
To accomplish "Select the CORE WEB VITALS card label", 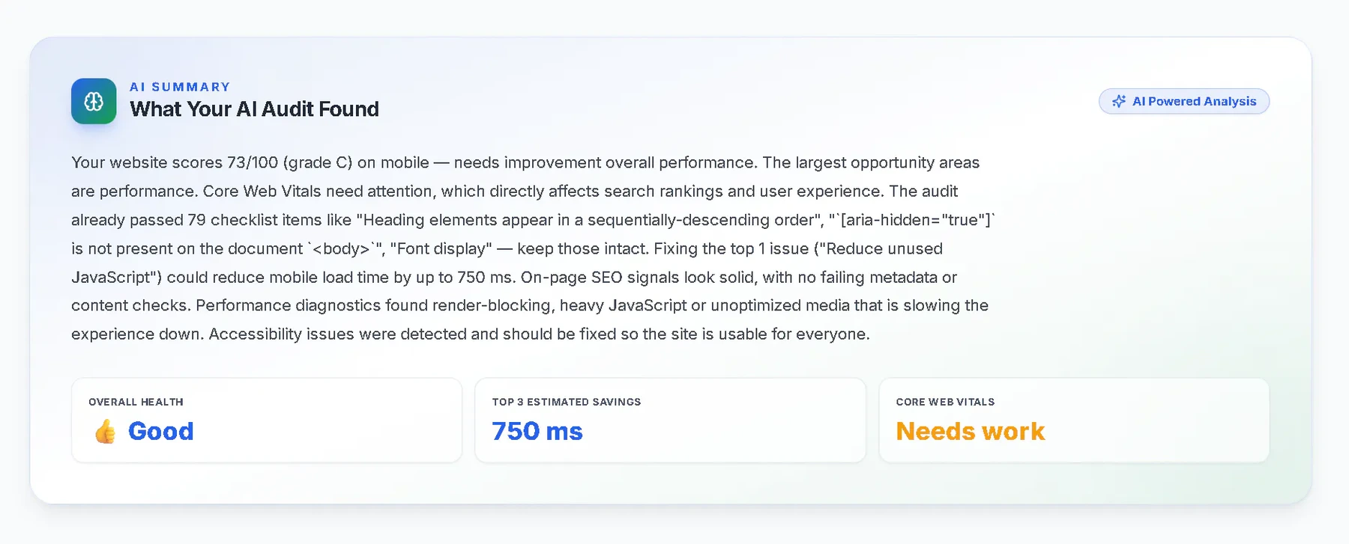I will coord(945,402).
